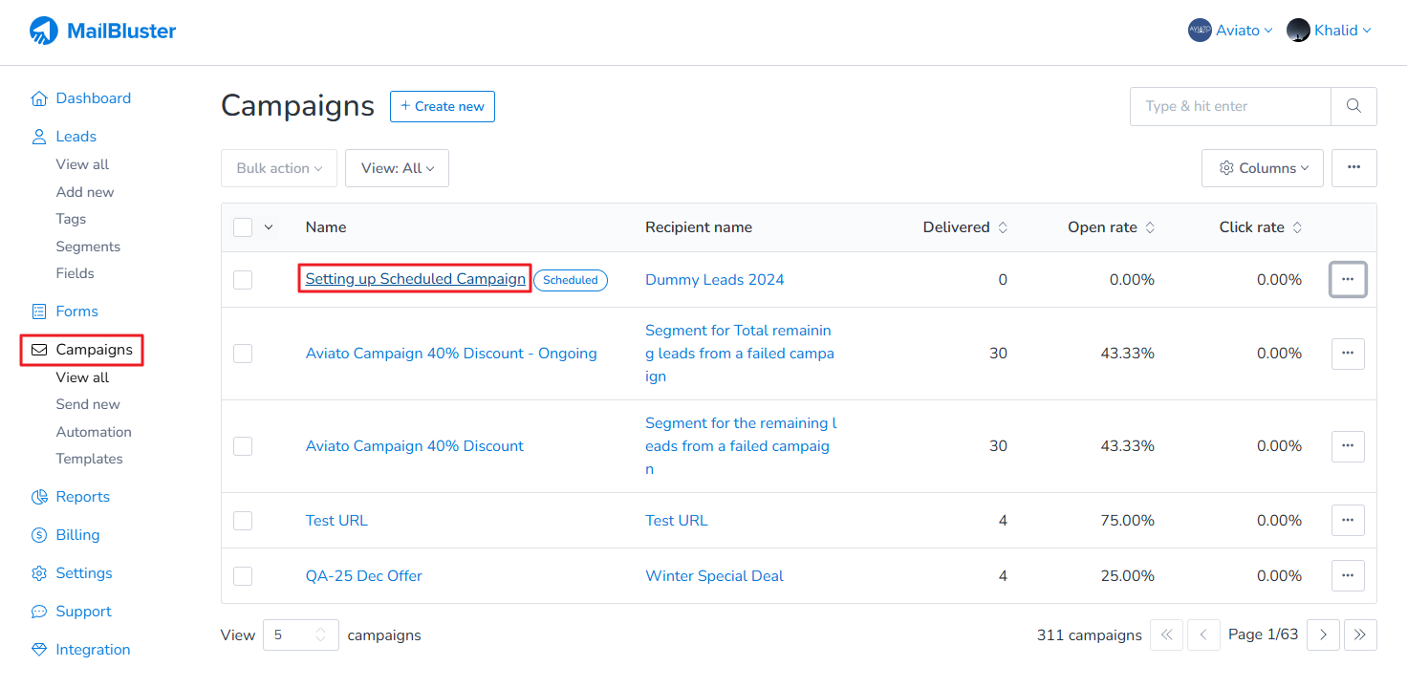Viewport: 1407px width, 688px height.
Task: Toggle the select-all checkbox in header
Action: 243,227
